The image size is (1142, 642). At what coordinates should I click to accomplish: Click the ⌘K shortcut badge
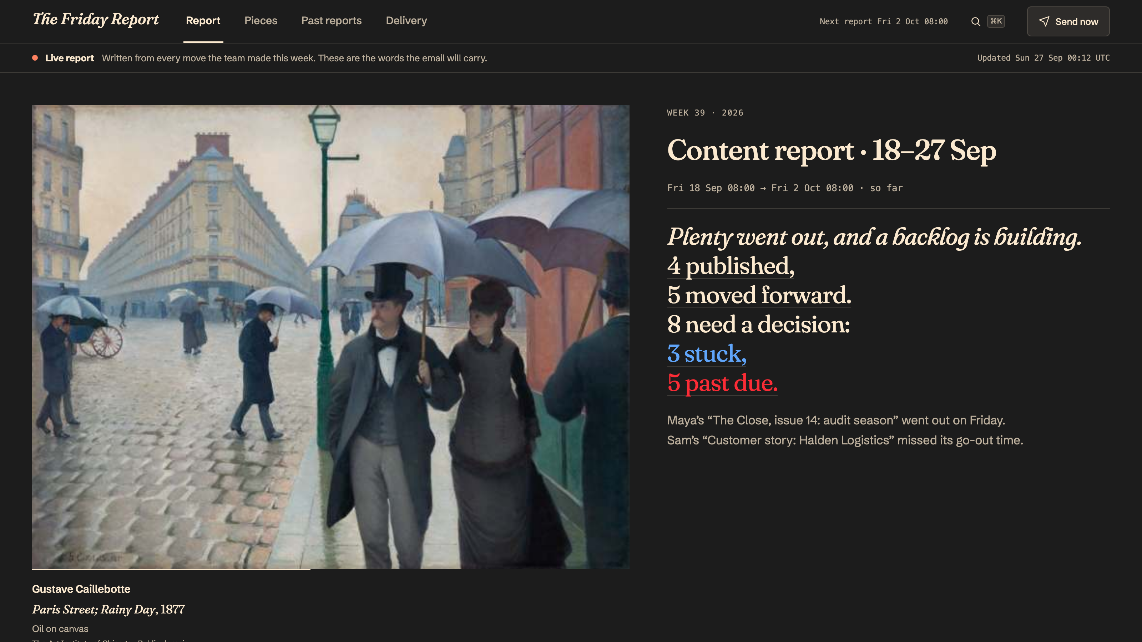coord(996,21)
